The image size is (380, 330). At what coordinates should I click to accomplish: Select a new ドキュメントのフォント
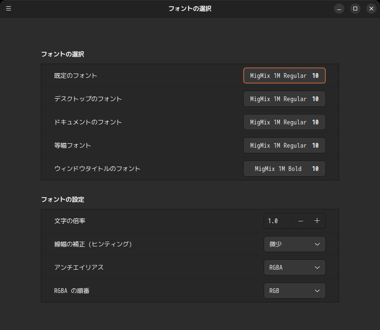tap(284, 122)
